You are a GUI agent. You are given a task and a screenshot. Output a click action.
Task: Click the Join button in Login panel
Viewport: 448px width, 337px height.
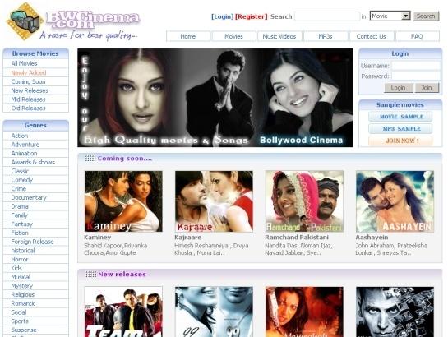[x=427, y=88]
